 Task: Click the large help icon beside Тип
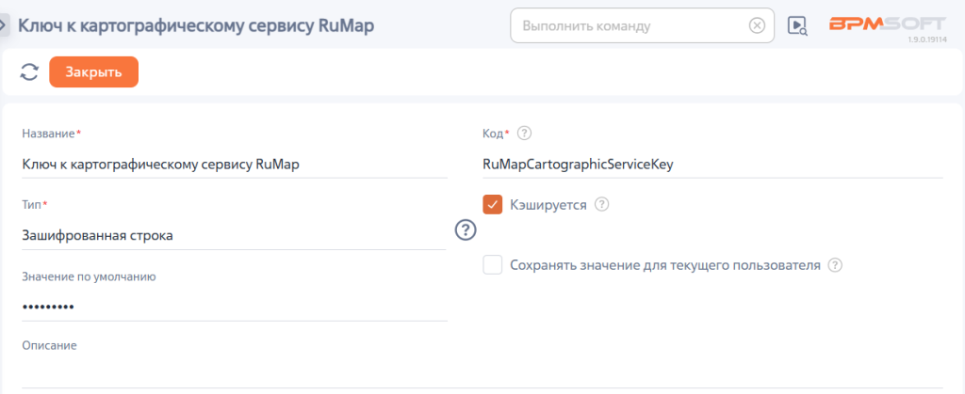click(466, 230)
